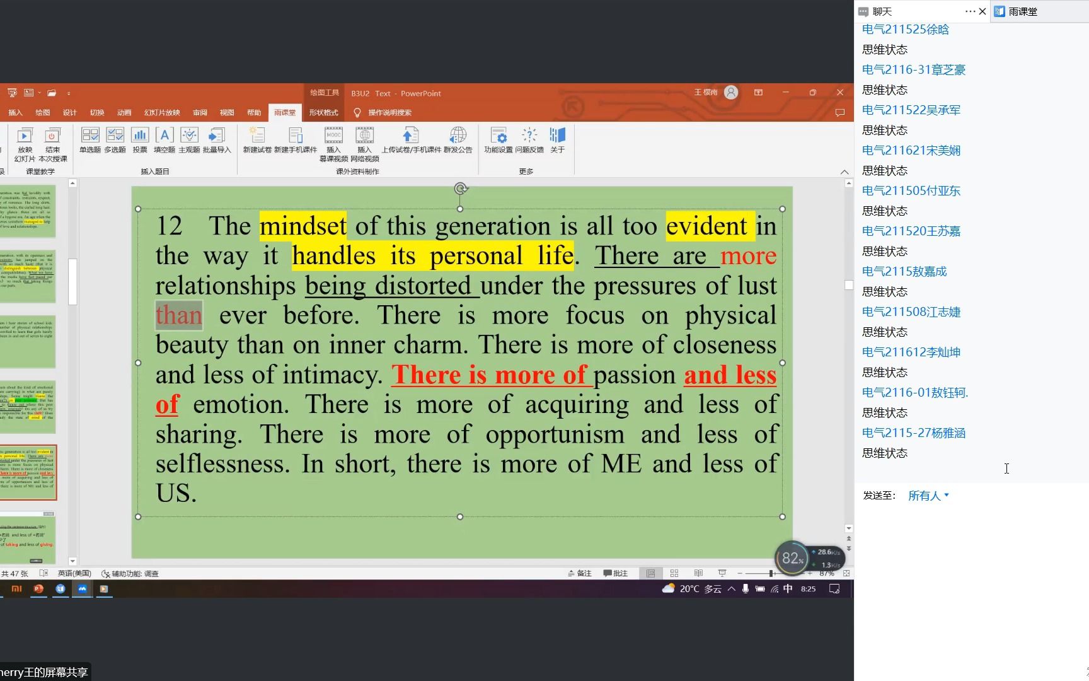Start slideshow with 放映幻灯片 icon
Screen dimensions: 1089x681
25,144
